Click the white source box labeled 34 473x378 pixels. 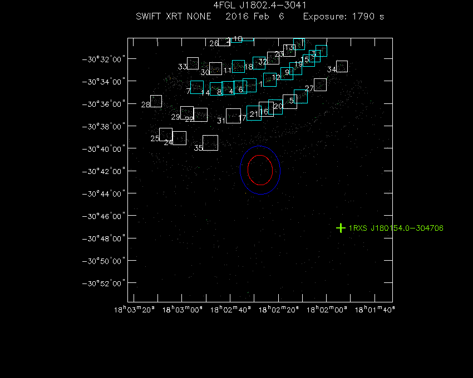click(342, 66)
